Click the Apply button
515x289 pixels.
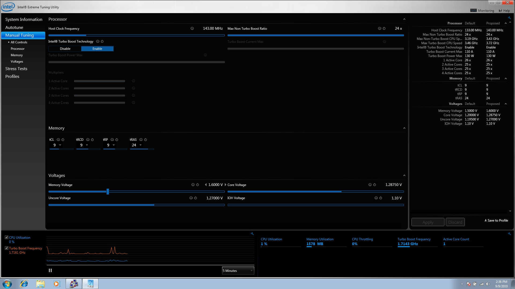pyautogui.click(x=428, y=222)
